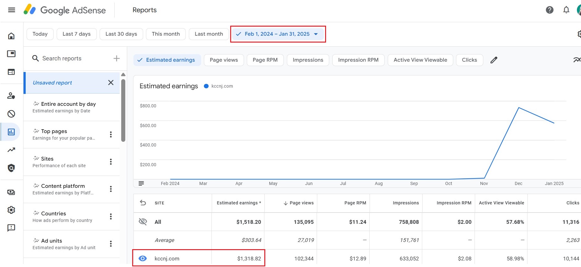
Task: Select the Reports sidebar icon
Action: [x=11, y=132]
